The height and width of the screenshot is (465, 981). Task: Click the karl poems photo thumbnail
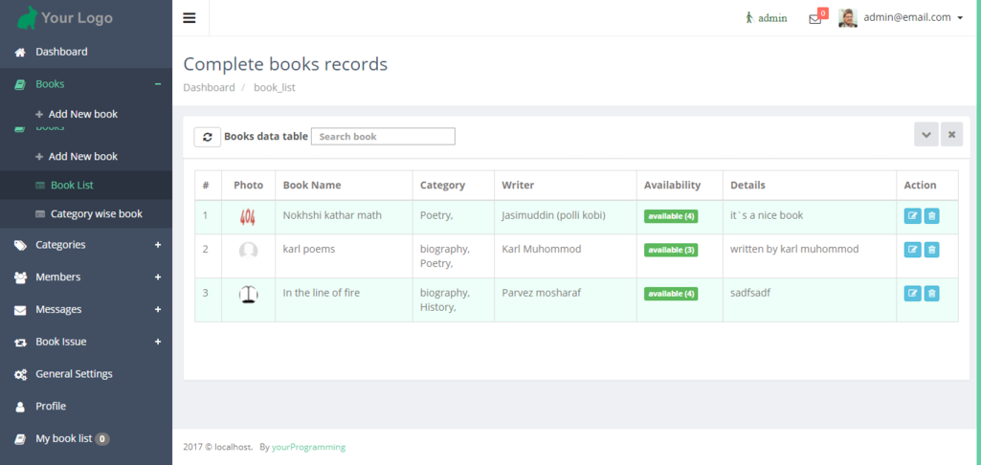248,251
